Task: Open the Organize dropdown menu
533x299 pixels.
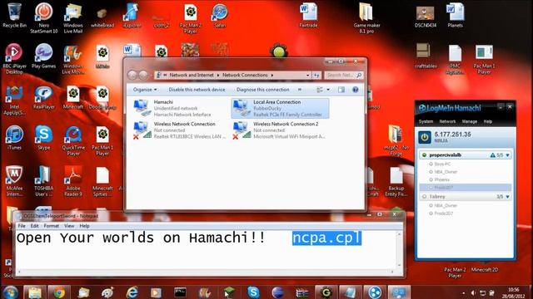Action: (145, 90)
